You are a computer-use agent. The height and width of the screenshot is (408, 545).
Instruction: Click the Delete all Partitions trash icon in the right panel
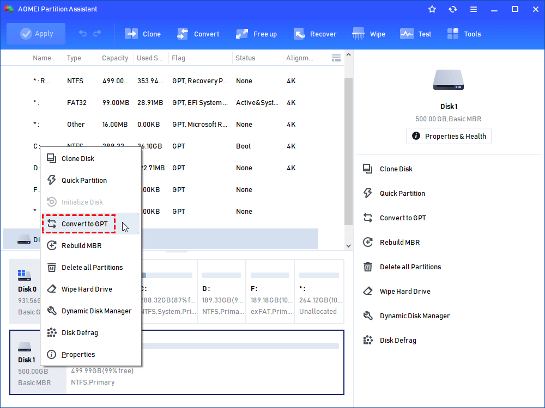(368, 267)
